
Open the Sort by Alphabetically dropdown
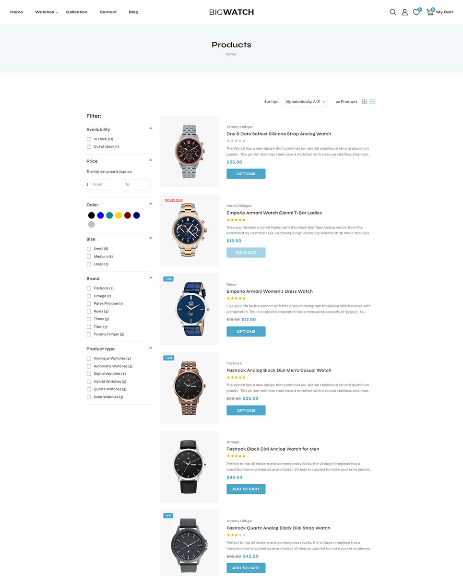click(305, 102)
